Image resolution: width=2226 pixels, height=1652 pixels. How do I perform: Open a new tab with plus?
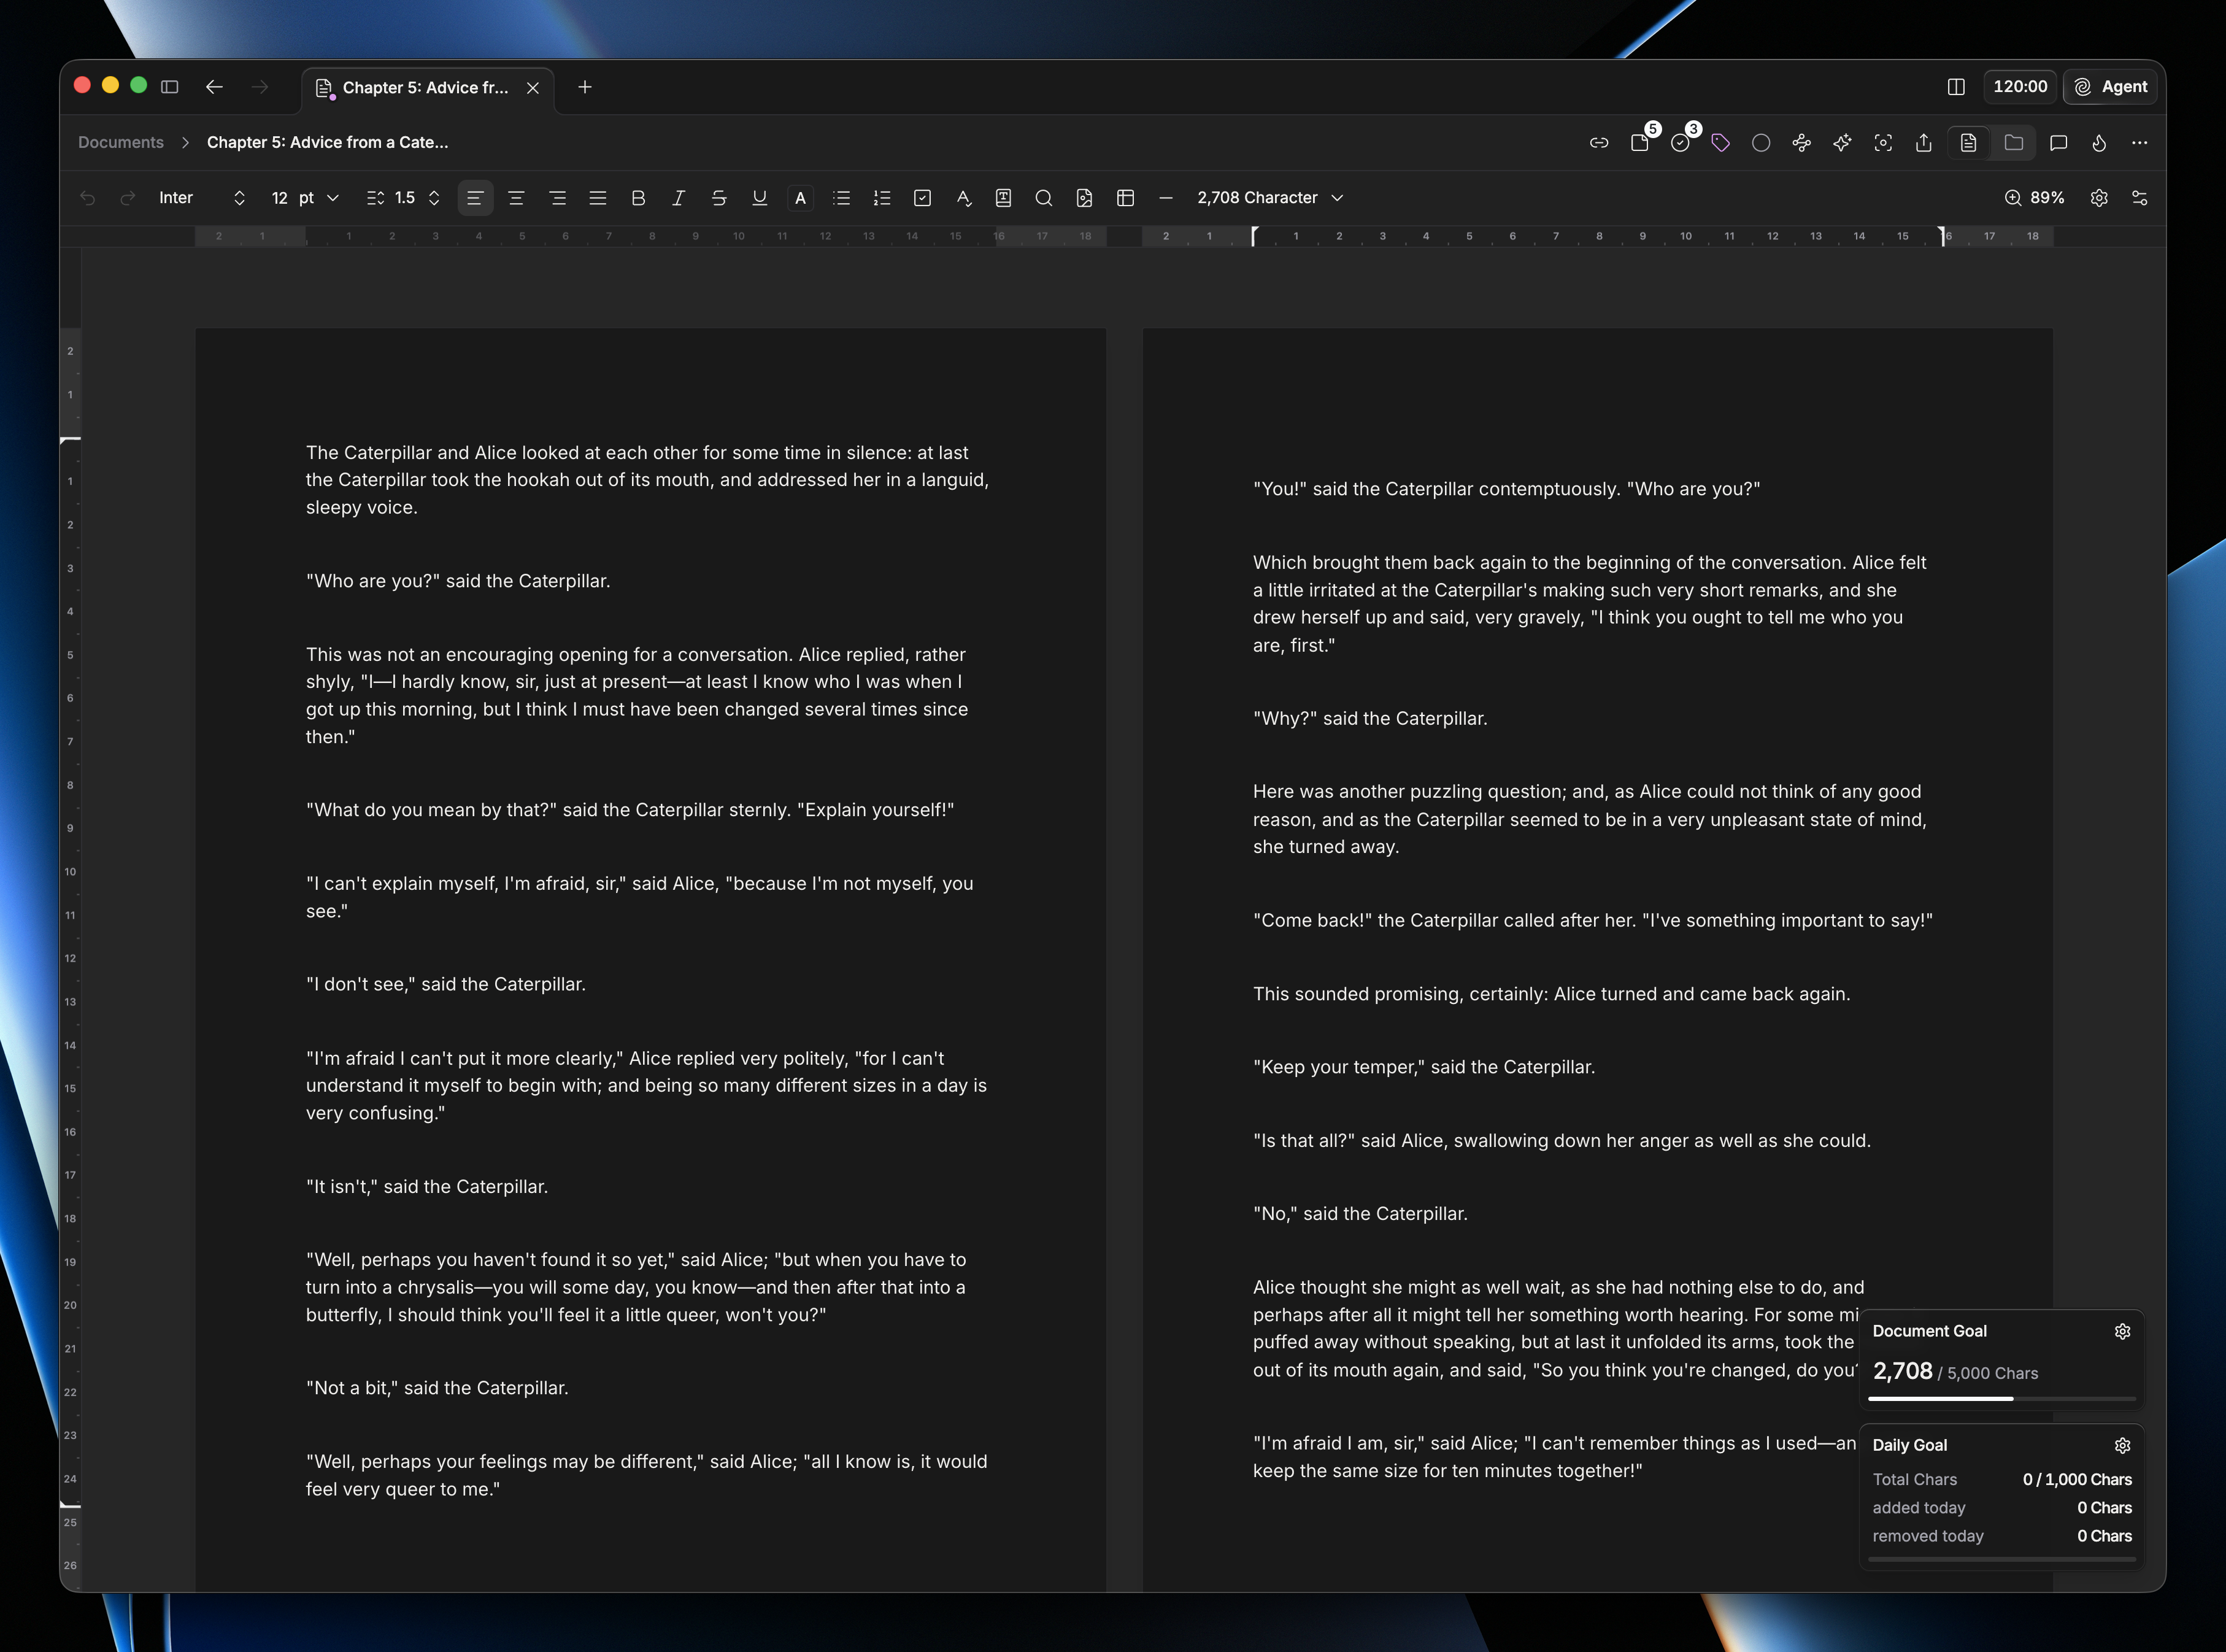coord(585,87)
